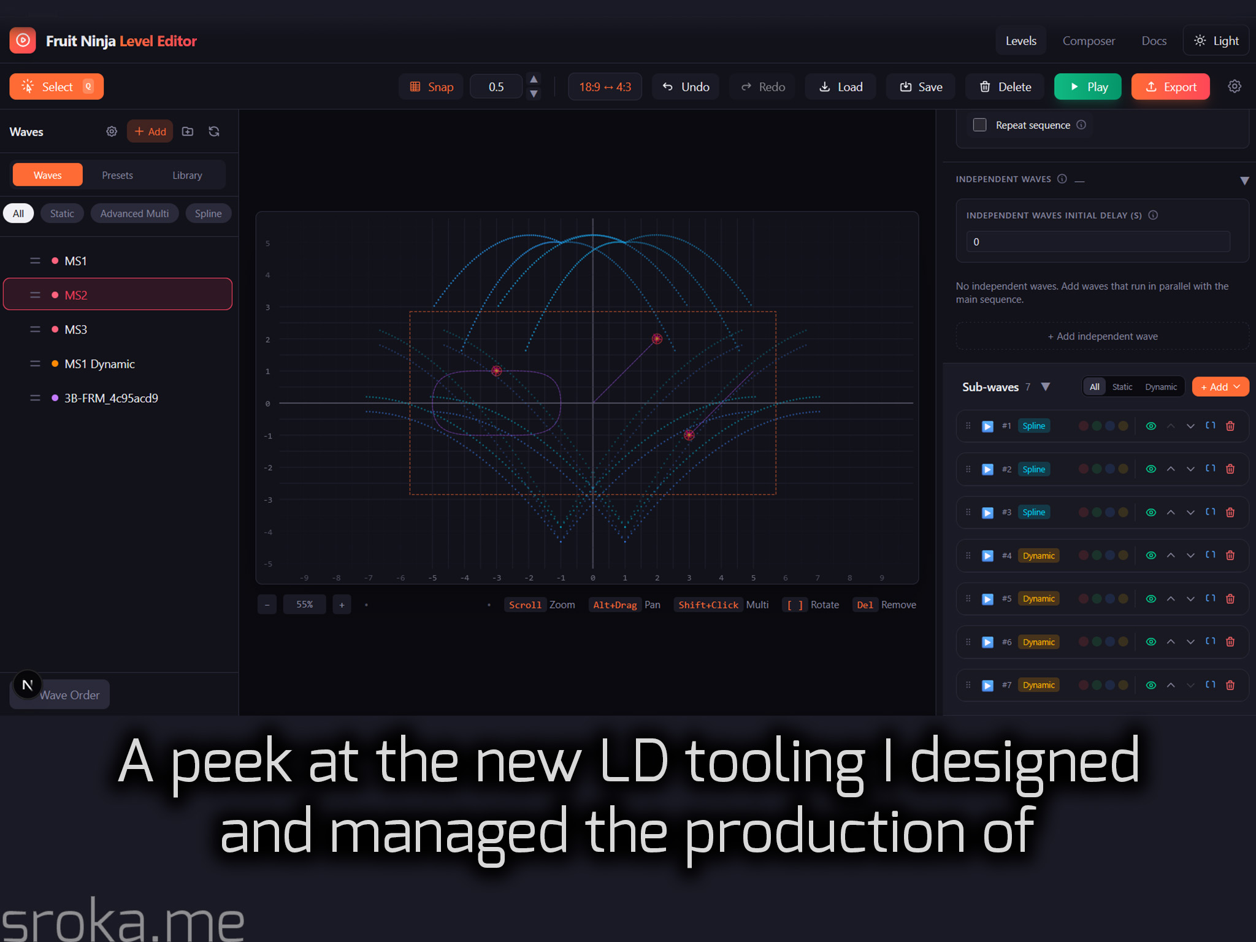Play sub-wave #5 Dynamic preview
Screen dimensions: 1256x942
[987, 599]
